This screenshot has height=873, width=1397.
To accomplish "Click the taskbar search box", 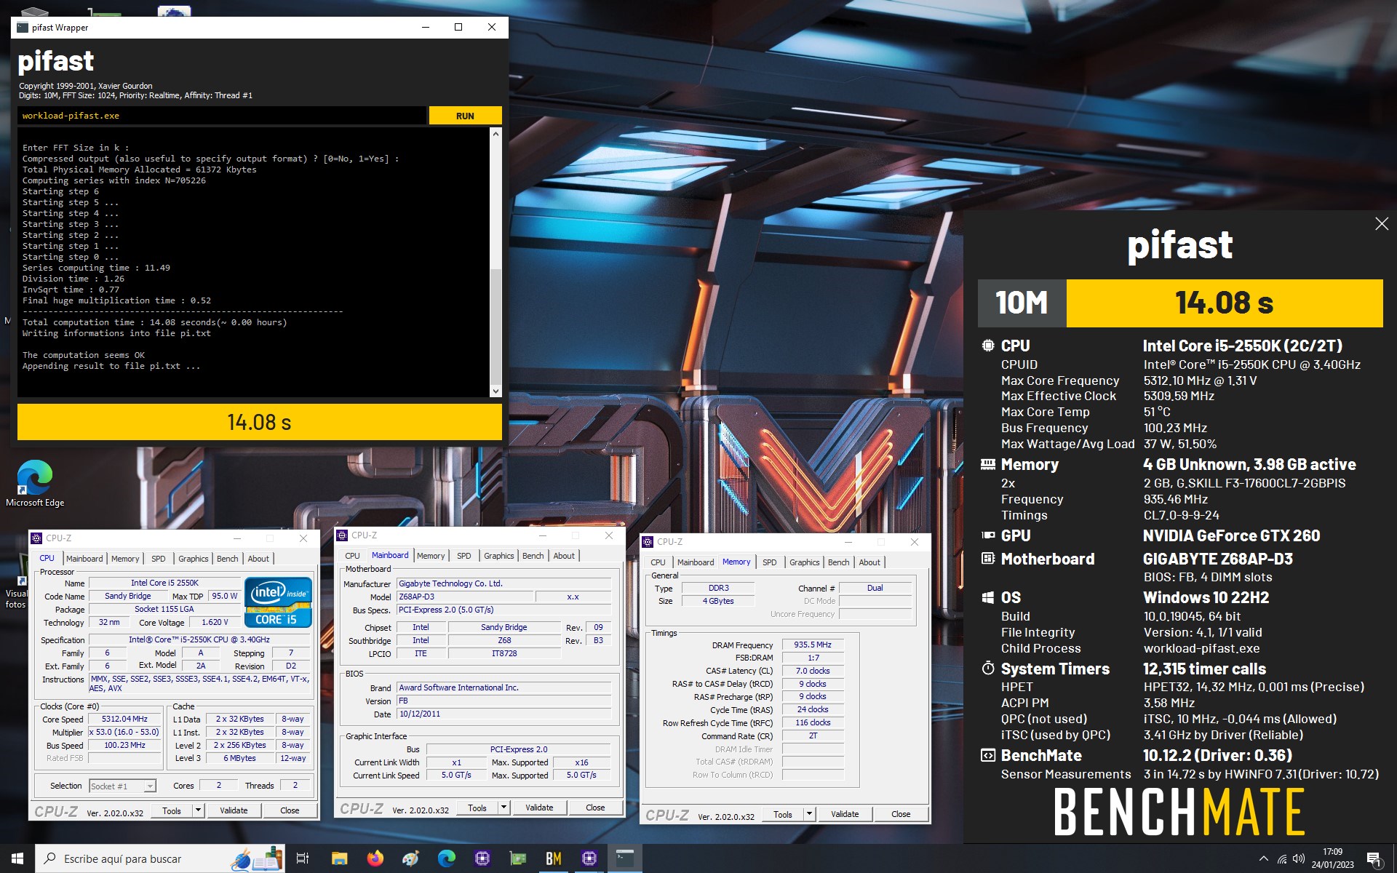I will (x=160, y=858).
